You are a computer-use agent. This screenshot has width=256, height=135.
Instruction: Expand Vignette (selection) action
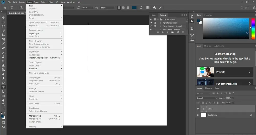tap(161, 23)
